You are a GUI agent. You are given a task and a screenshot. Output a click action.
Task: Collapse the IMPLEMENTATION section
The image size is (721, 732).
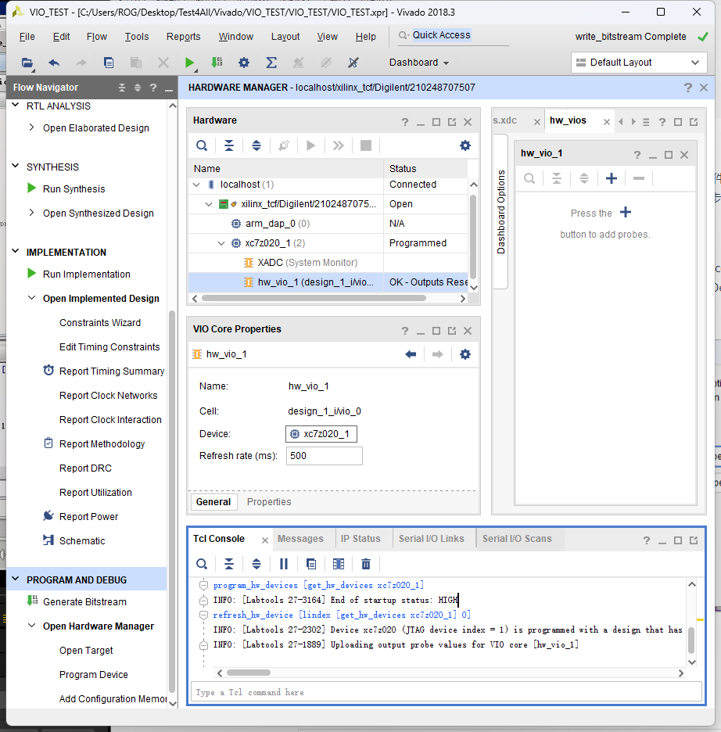click(x=16, y=252)
